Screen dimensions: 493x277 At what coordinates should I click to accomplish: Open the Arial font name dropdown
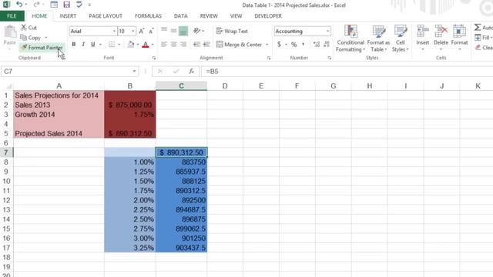point(114,31)
